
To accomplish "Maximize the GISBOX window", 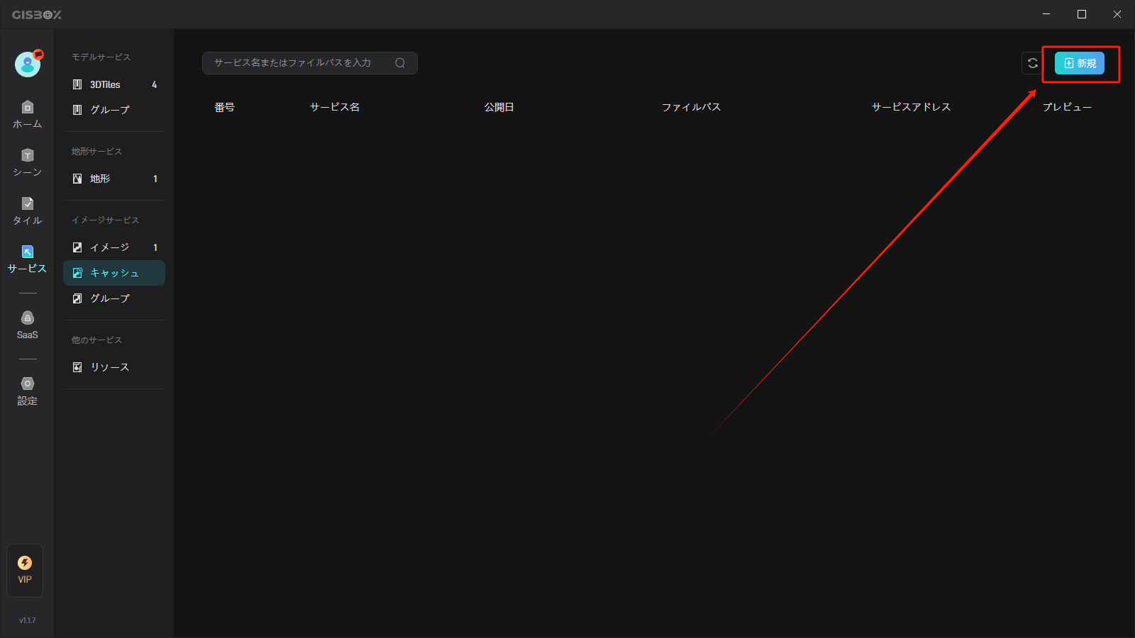I will point(1082,14).
